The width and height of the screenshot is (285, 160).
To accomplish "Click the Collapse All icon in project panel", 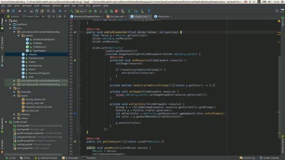I will (53, 16).
